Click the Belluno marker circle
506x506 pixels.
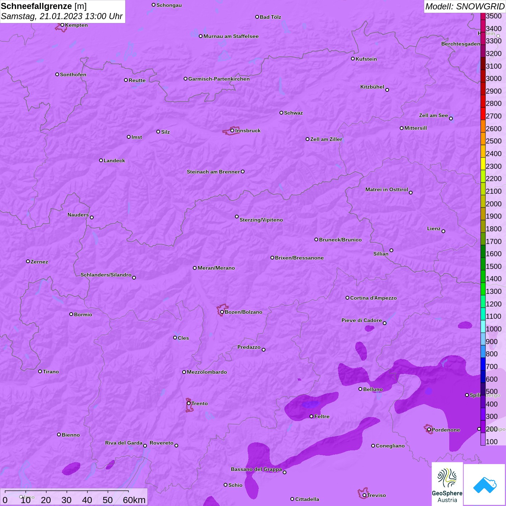[360, 389]
